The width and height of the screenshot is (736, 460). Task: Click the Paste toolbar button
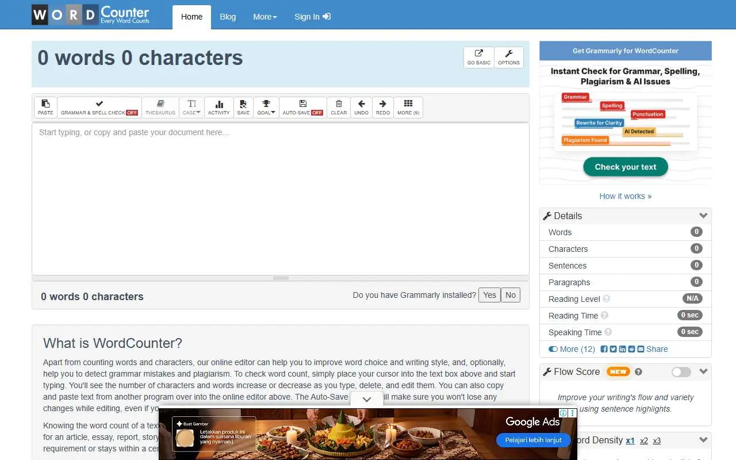point(45,108)
